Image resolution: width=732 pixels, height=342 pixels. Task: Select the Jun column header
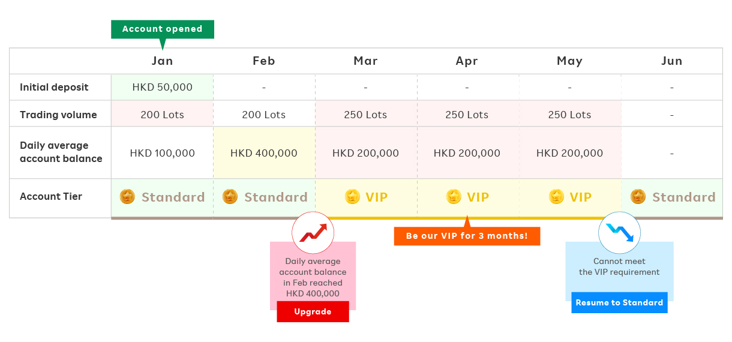(x=671, y=61)
